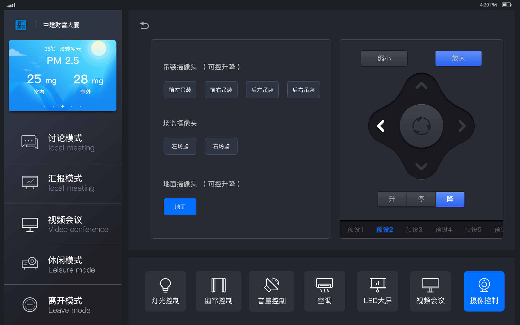Select the 前左吊装 ceiling camera
520x325 pixels.
coord(180,90)
